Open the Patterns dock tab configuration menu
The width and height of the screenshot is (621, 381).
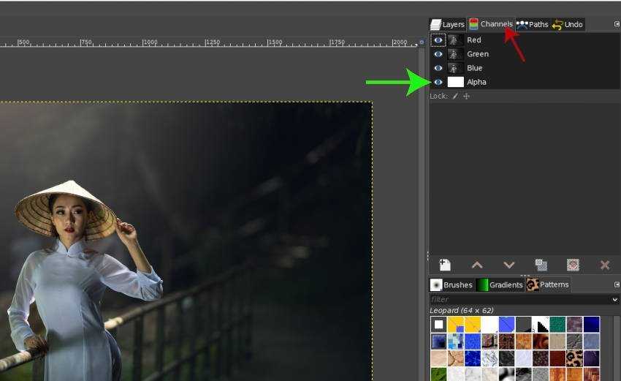[x=617, y=284]
